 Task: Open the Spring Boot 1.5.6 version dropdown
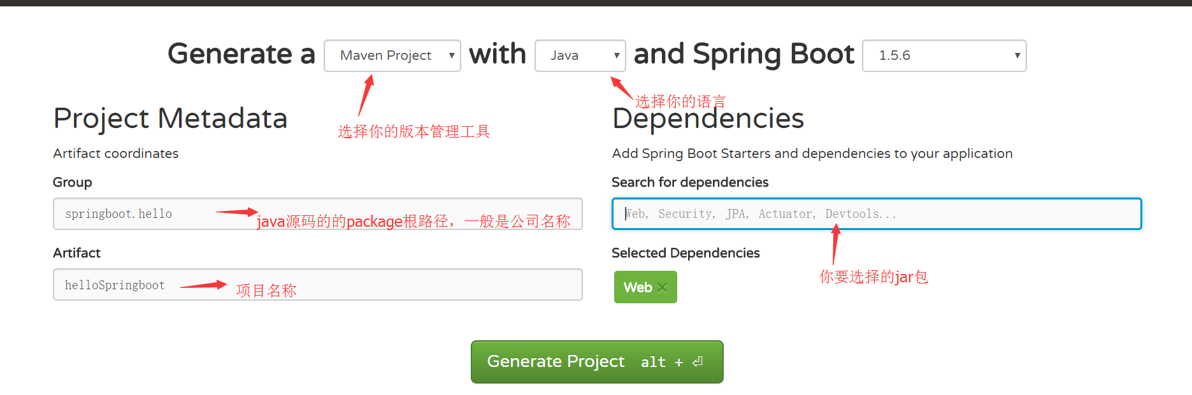pyautogui.click(x=944, y=56)
